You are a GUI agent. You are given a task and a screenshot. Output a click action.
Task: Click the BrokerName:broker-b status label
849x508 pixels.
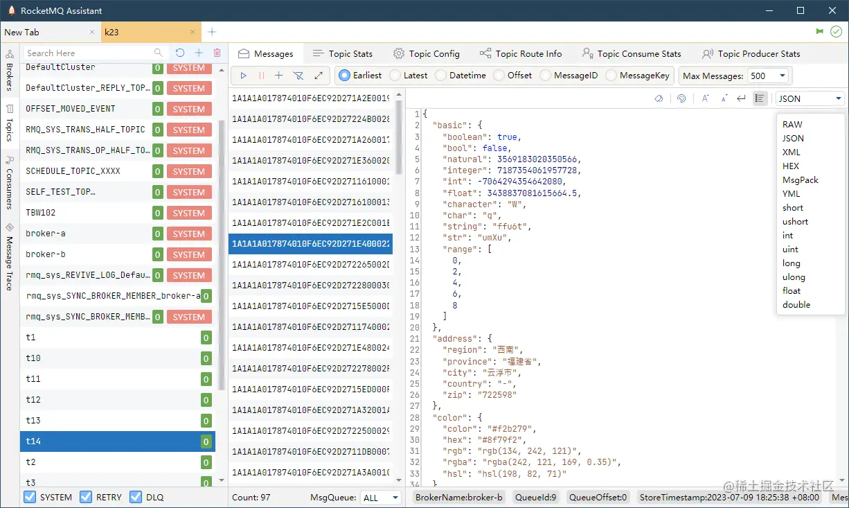coord(458,498)
